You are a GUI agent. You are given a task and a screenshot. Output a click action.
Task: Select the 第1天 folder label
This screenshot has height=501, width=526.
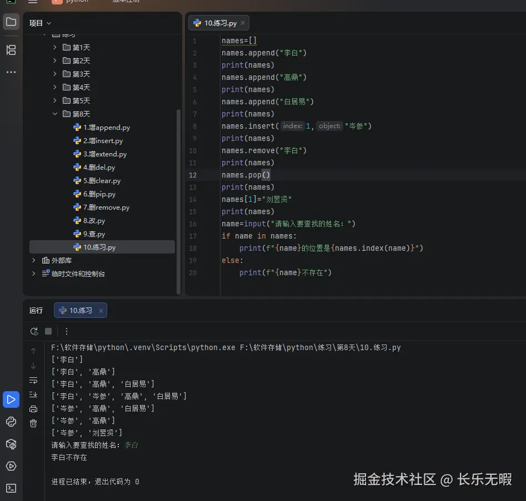click(81, 48)
